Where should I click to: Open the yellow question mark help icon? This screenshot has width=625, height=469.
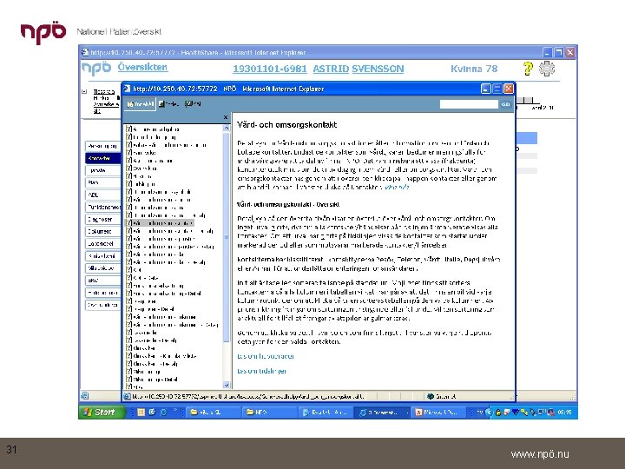528,69
